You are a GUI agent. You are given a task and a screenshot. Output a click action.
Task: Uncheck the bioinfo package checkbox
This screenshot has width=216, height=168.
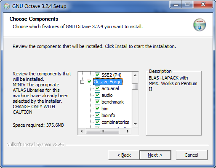point(97,115)
